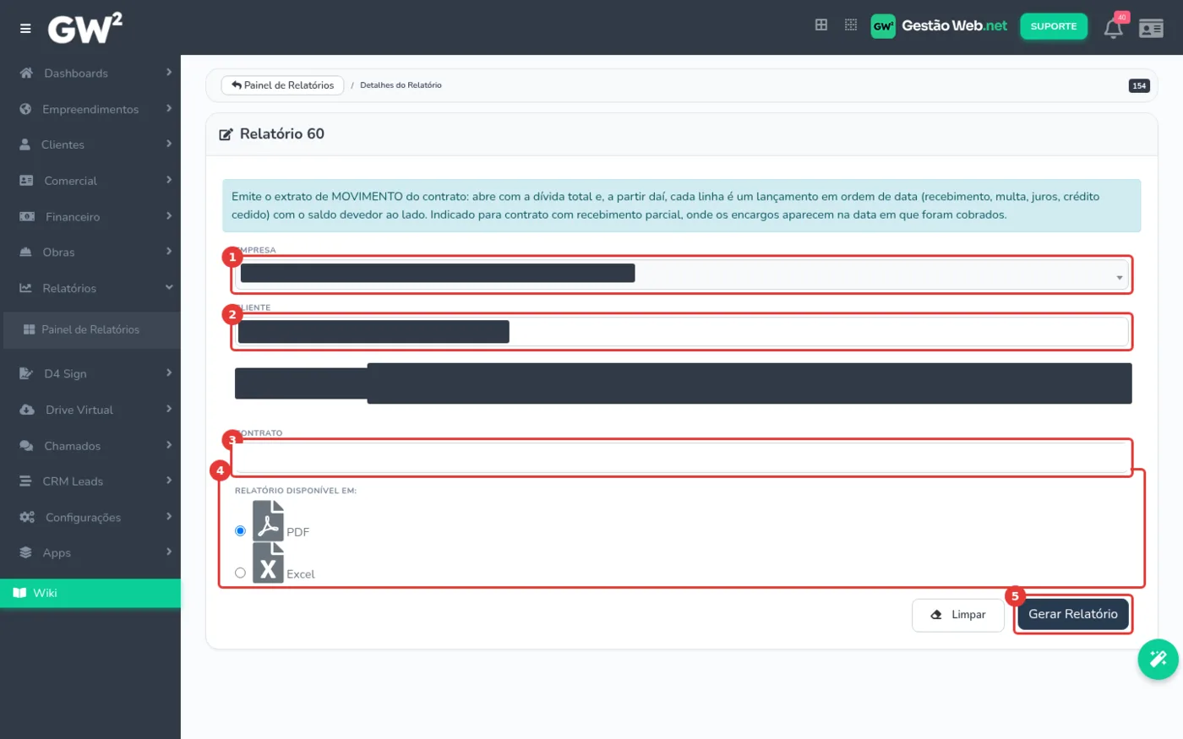
Task: Click the Empreendimentos globe icon
Action: [25, 109]
